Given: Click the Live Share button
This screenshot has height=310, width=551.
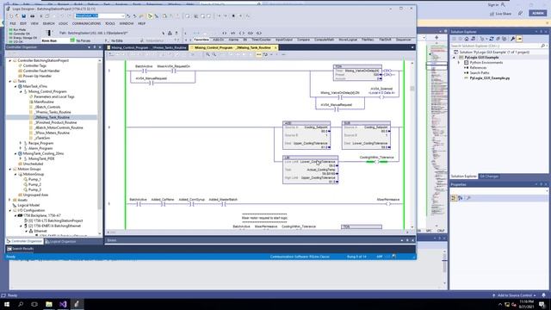Looking at the screenshot, I should point(501,14).
